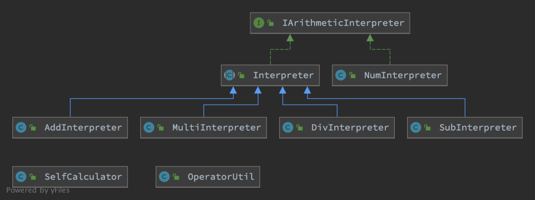
Task: Click the lock icon on OperatorUtil
Action: click(176, 177)
